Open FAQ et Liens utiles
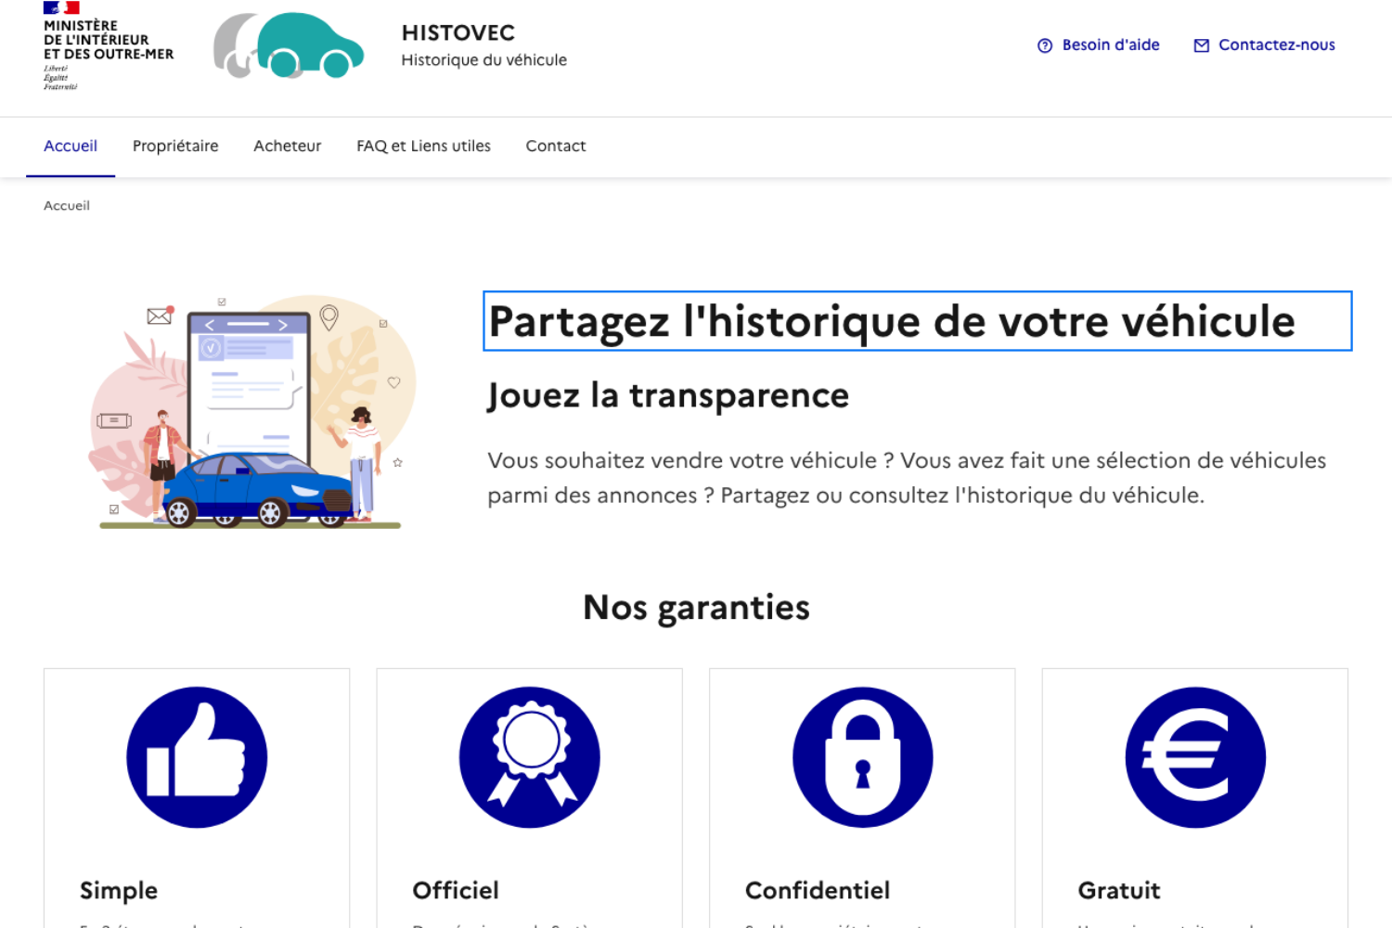 (423, 146)
